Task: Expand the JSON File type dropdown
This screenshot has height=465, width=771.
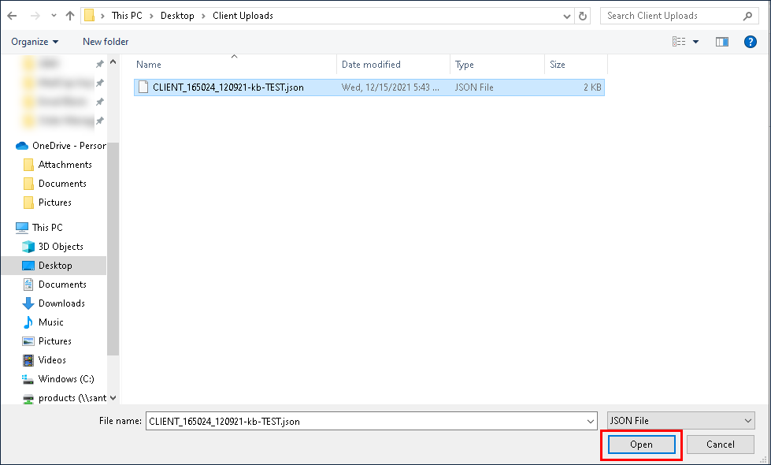Action: pos(747,421)
